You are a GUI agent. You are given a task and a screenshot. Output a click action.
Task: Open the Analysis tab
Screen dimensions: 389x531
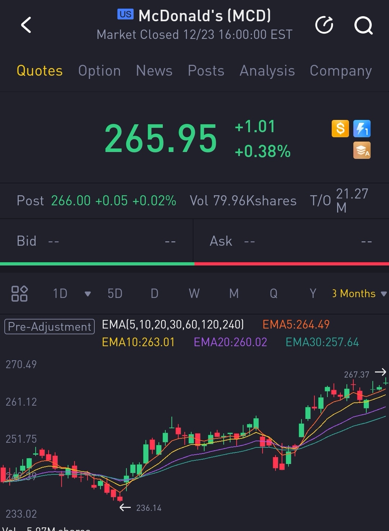coord(267,71)
